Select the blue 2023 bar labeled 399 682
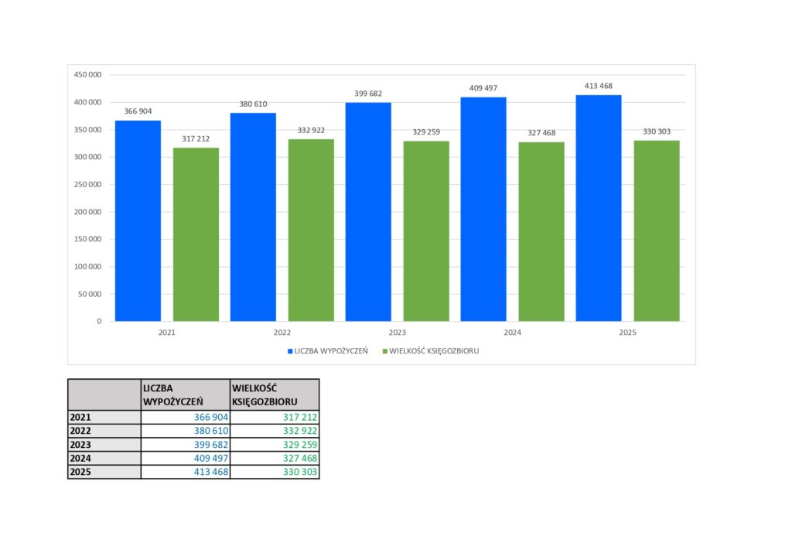Image resolution: width=792 pixels, height=560 pixels. 368,211
